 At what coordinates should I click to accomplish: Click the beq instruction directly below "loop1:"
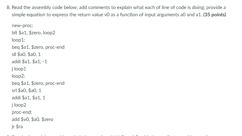click(38, 47)
